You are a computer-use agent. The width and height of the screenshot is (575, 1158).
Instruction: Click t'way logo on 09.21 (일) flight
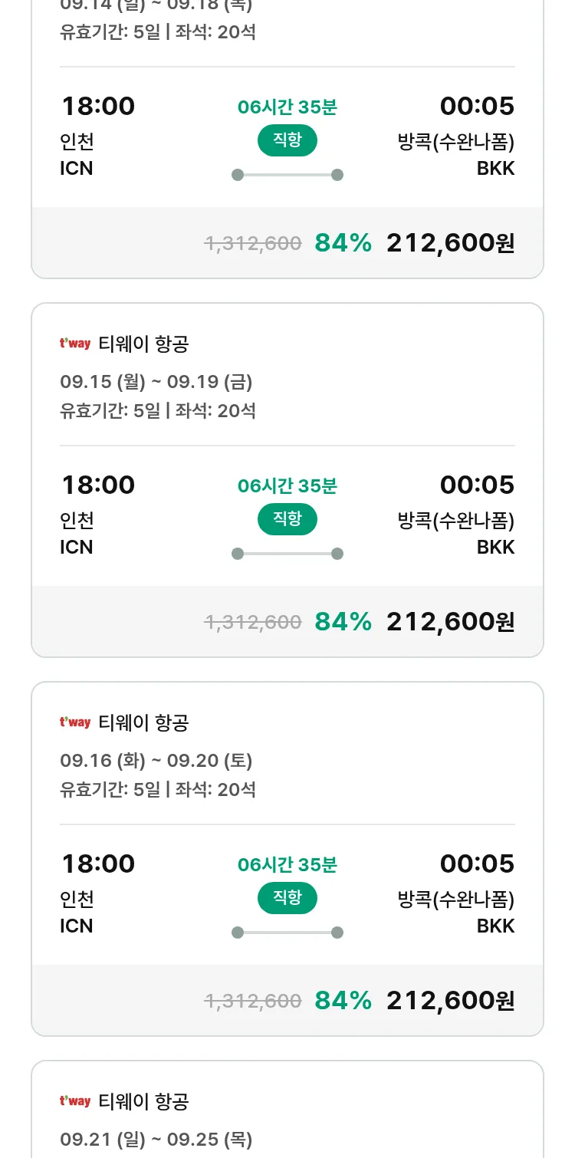(x=75, y=1101)
